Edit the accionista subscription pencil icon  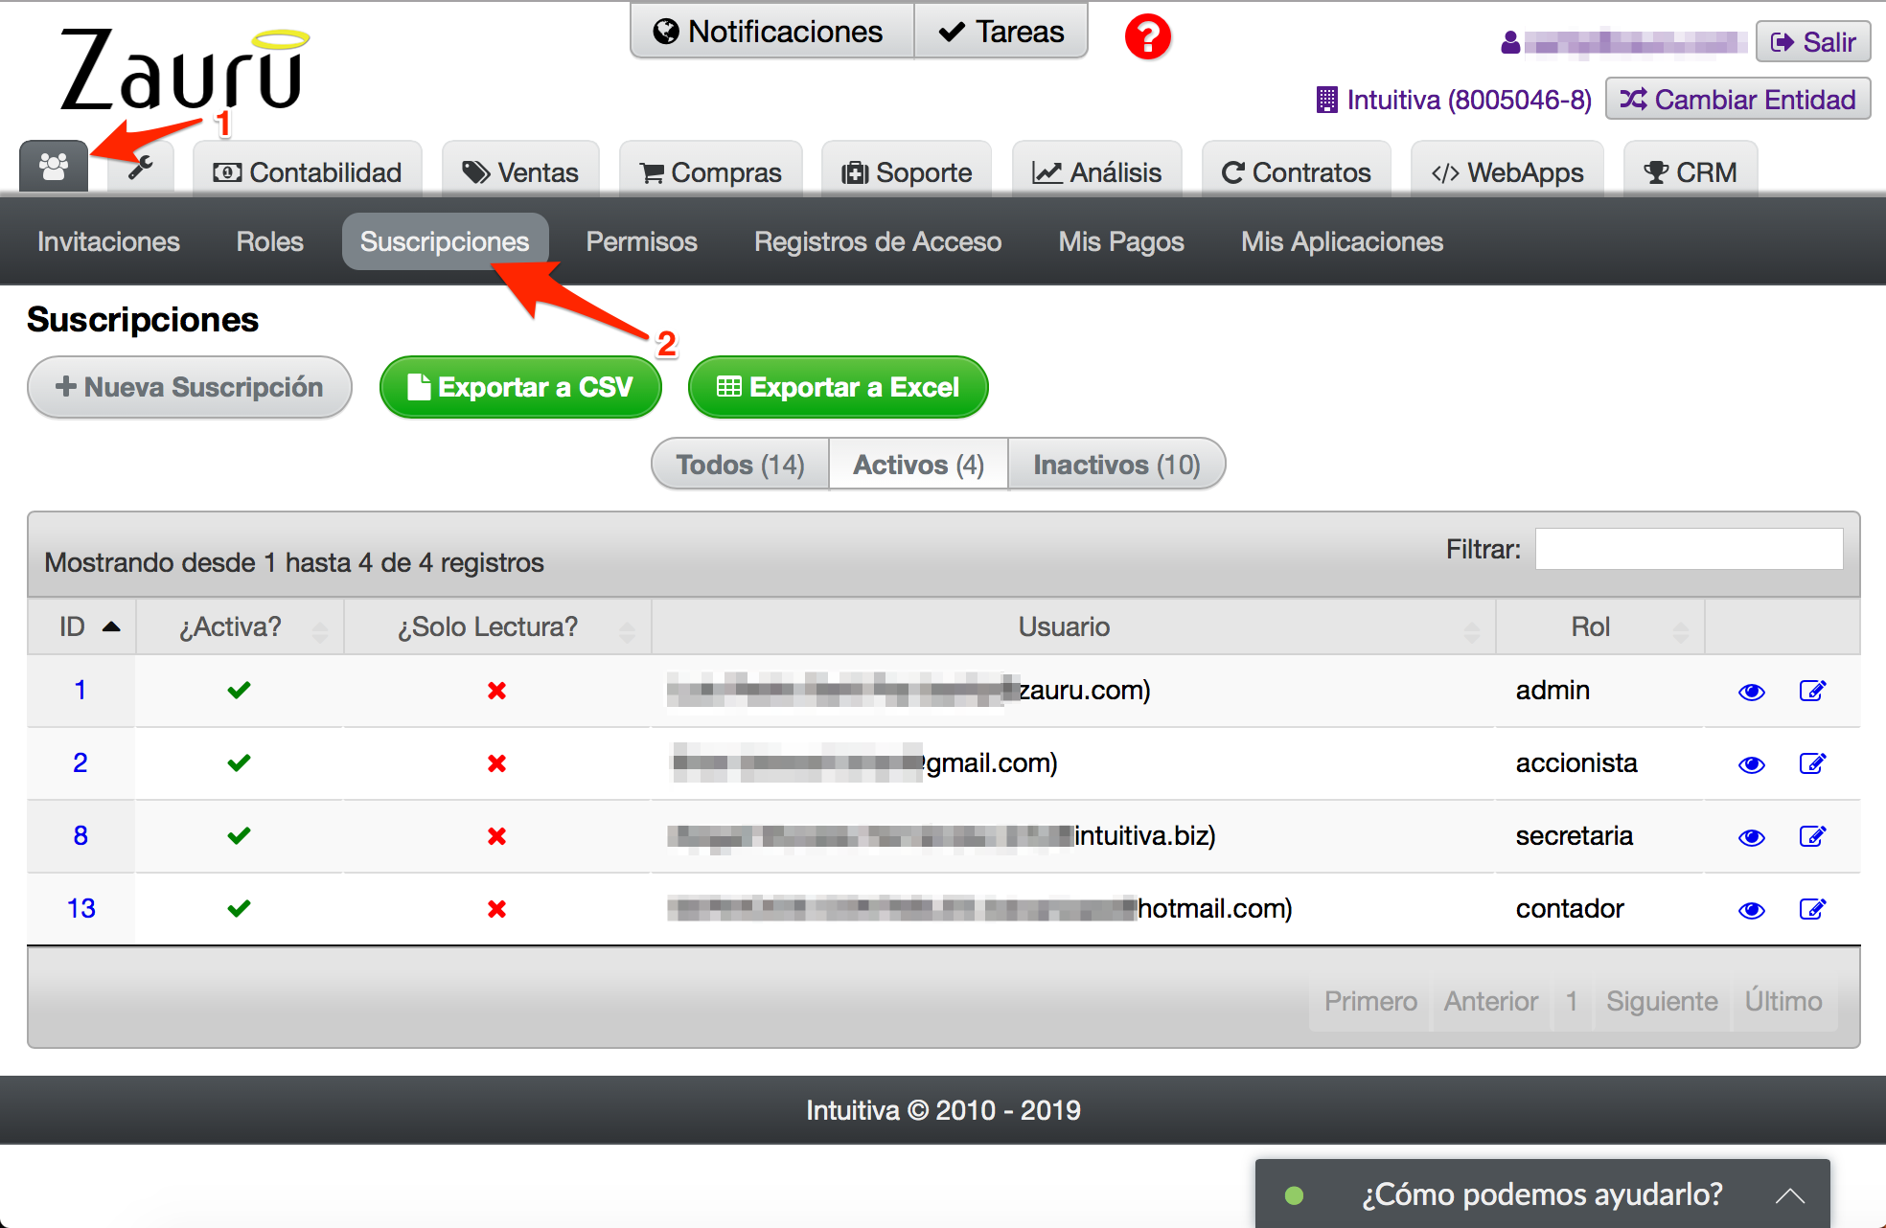[1812, 763]
